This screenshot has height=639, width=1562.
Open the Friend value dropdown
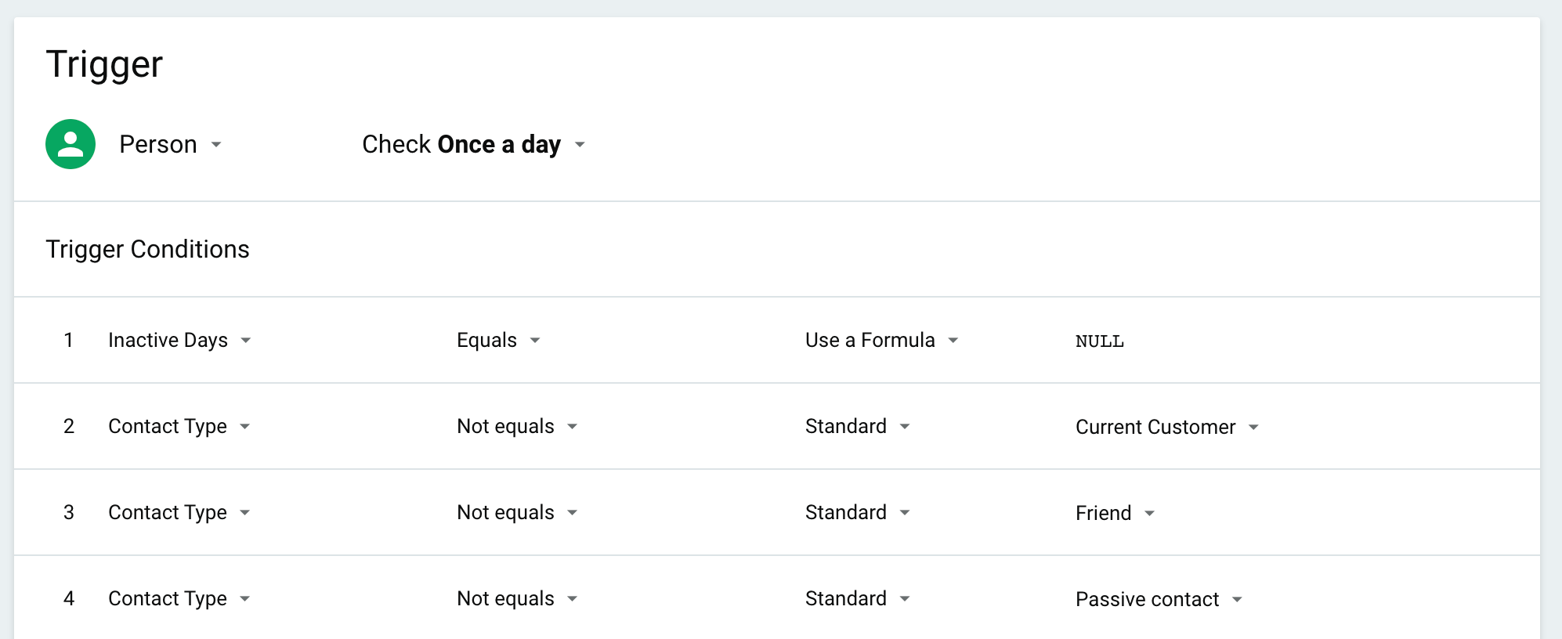pos(1115,514)
